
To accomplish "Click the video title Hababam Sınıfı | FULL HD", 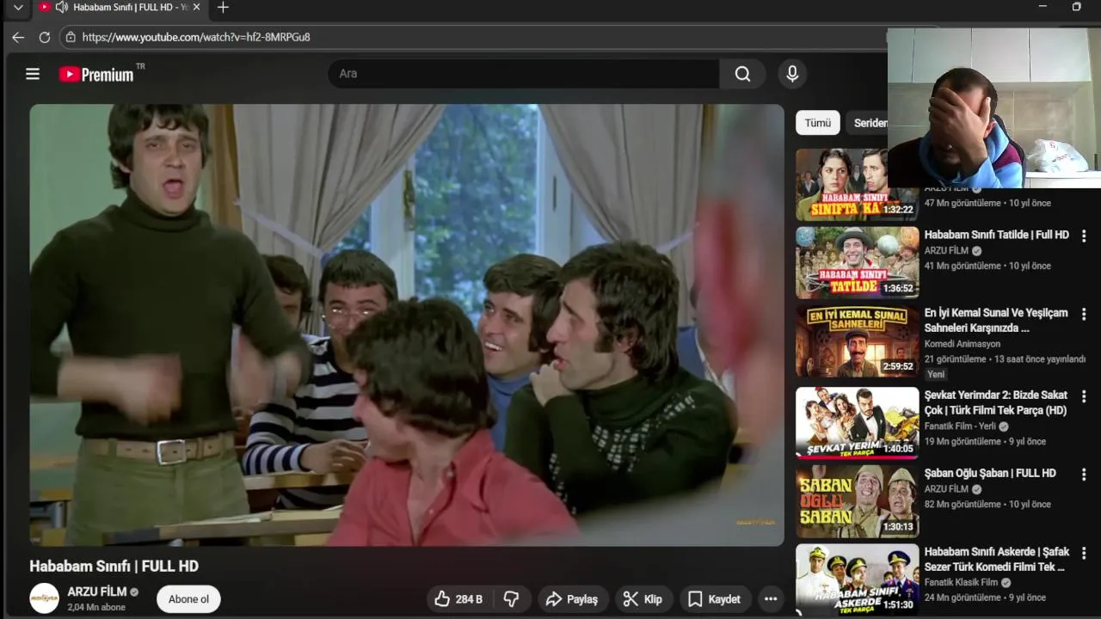I will pos(114,566).
